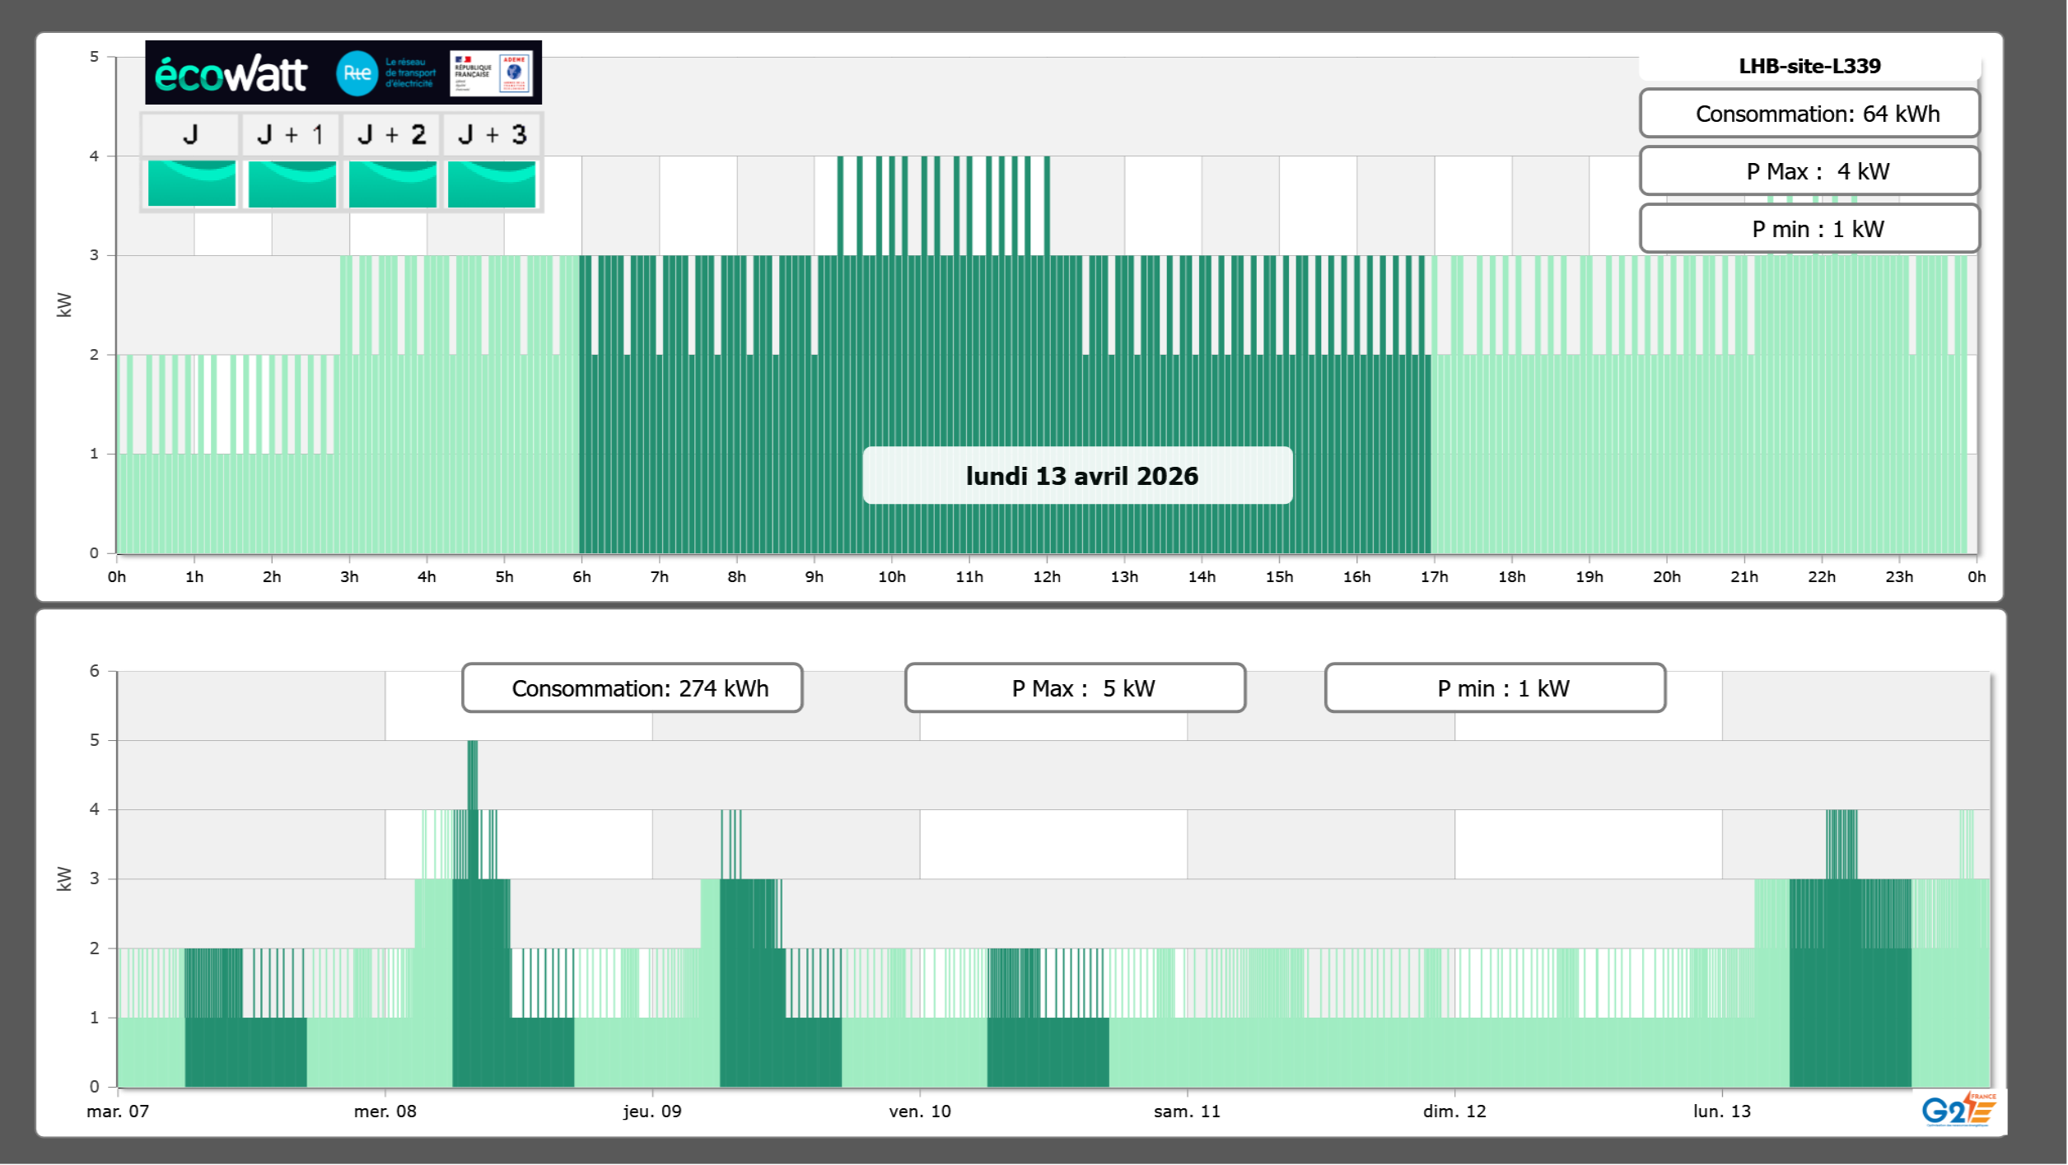Click the lundi 13 avril 2026 date label

[x=1078, y=476]
